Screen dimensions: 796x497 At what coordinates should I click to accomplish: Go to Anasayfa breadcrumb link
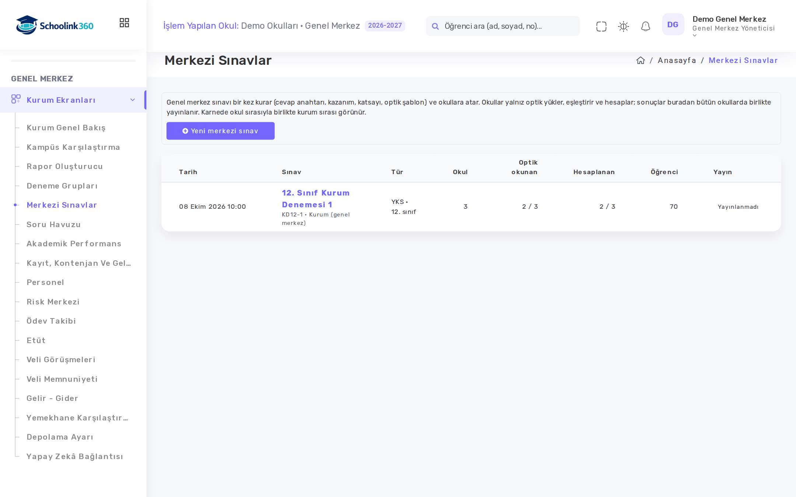point(677,60)
